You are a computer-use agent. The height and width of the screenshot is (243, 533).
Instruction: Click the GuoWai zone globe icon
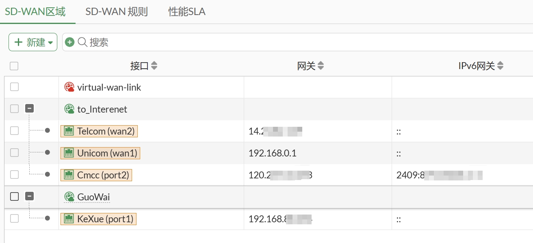coord(69,197)
